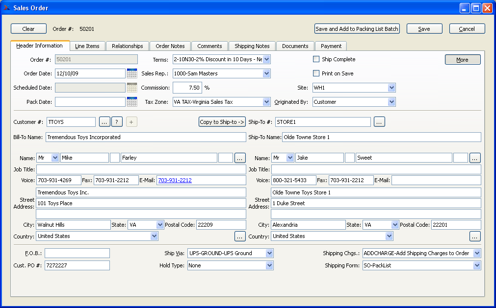Open the Shipping Notes tab
The width and height of the screenshot is (496, 308).
coord(252,46)
